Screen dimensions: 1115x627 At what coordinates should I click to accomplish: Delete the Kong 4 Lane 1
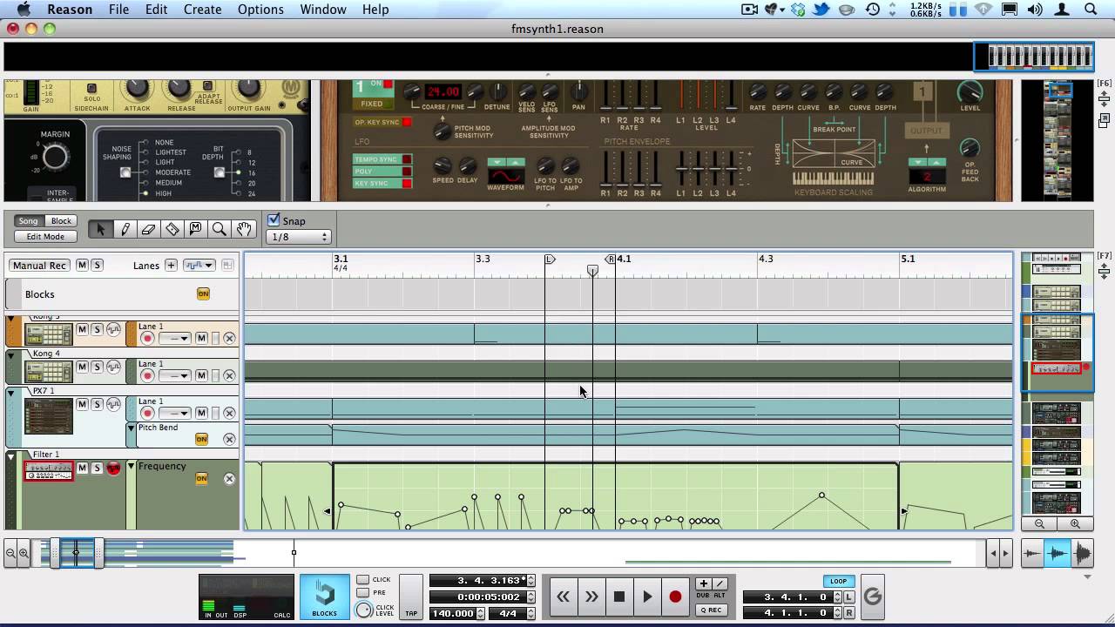coord(229,375)
